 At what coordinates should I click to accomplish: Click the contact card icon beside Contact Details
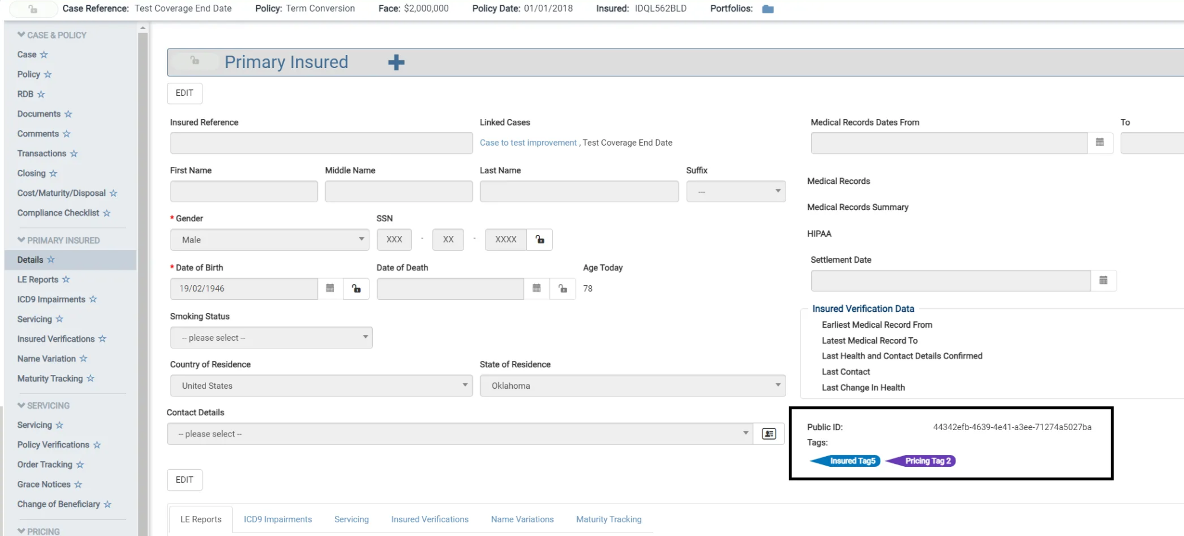click(768, 434)
